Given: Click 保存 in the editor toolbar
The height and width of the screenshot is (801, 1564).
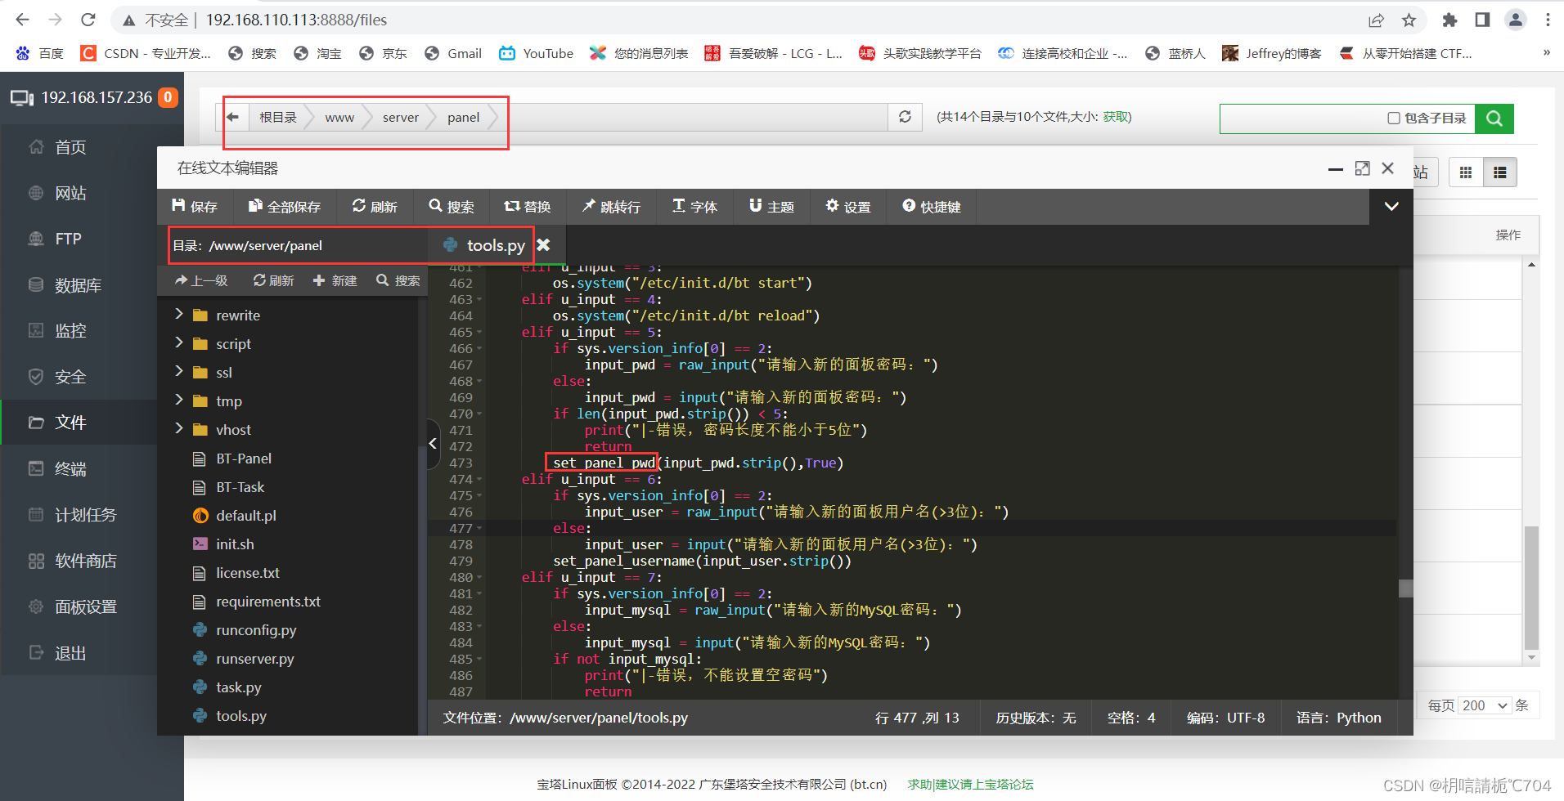Looking at the screenshot, I should point(195,207).
